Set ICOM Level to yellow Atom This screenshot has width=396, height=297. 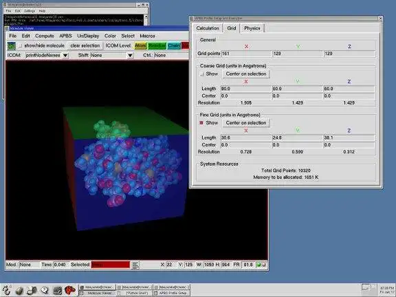[140, 46]
